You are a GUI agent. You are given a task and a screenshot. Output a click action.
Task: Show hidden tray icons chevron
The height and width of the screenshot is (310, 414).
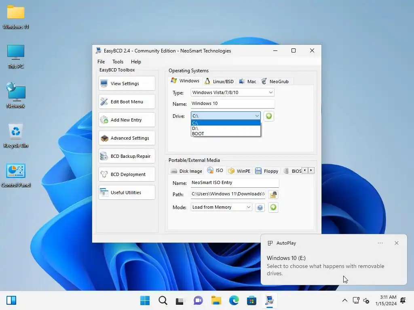click(345, 300)
